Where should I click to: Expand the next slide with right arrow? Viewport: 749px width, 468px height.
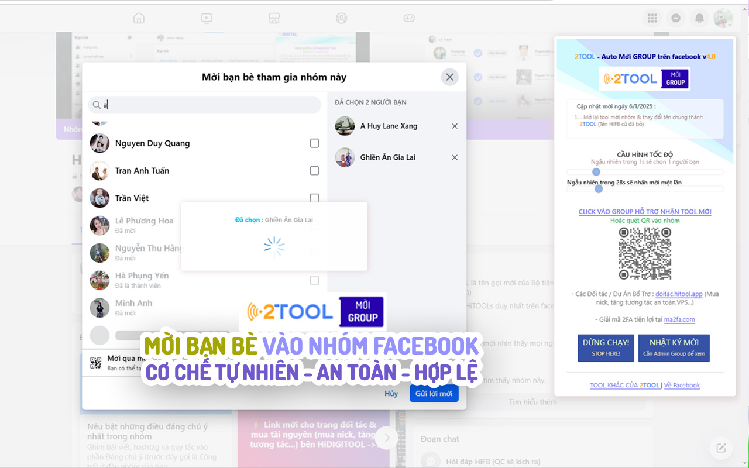click(x=387, y=438)
